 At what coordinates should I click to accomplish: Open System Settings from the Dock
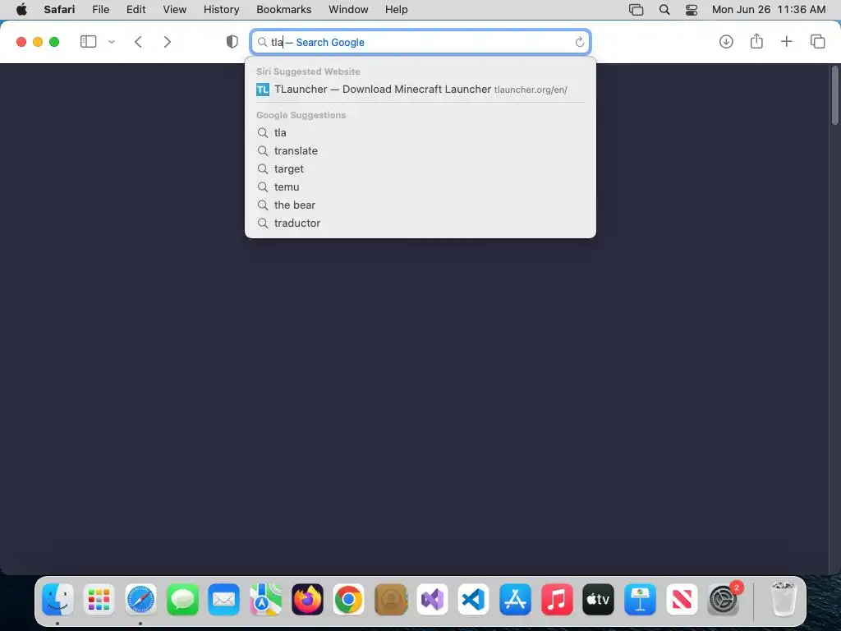click(723, 599)
